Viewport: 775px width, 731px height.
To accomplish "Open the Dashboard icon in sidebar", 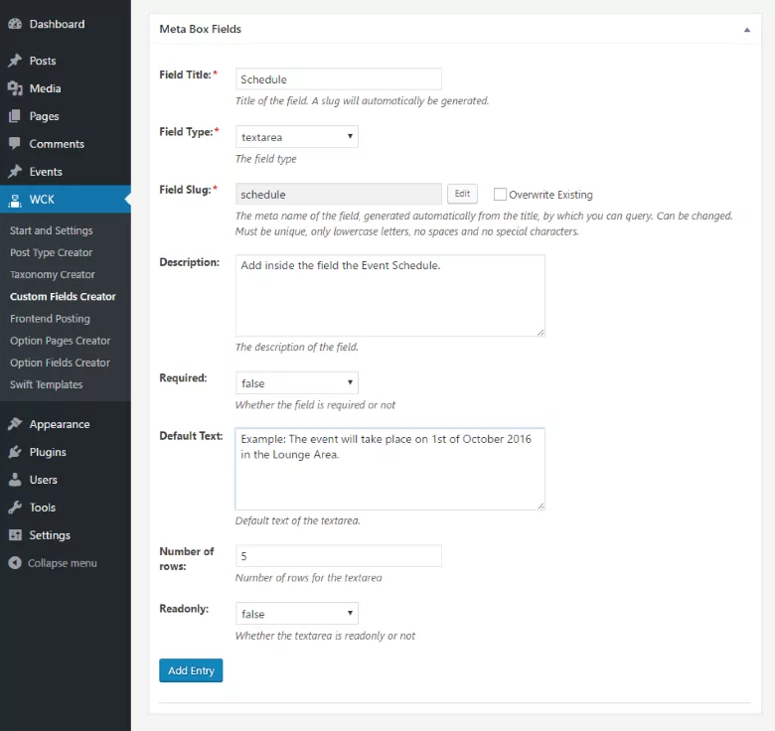I will click(15, 24).
